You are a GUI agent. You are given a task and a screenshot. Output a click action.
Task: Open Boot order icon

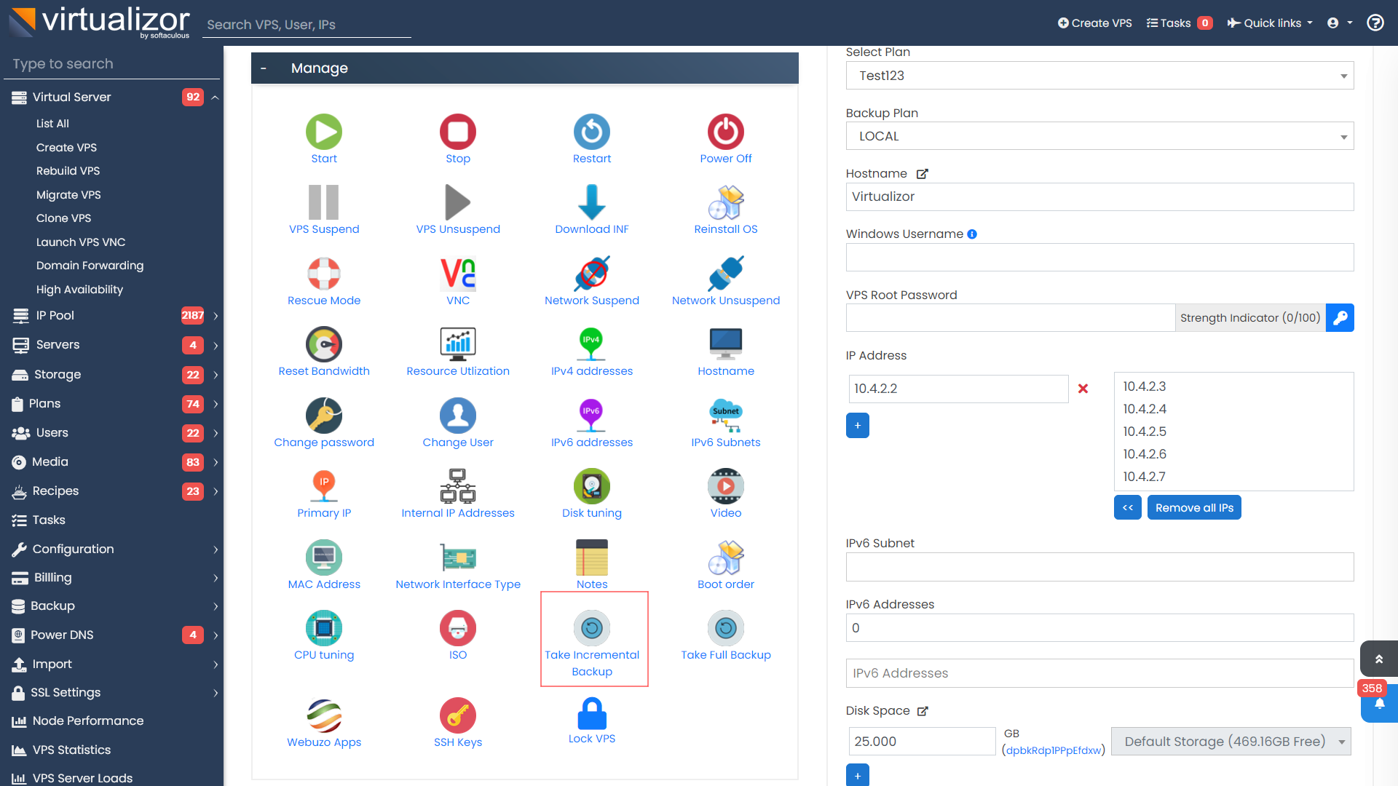point(726,557)
